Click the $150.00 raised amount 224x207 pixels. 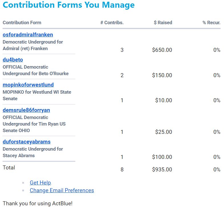pos(162,75)
